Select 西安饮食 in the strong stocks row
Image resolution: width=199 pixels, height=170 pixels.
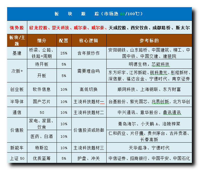(x=139, y=28)
